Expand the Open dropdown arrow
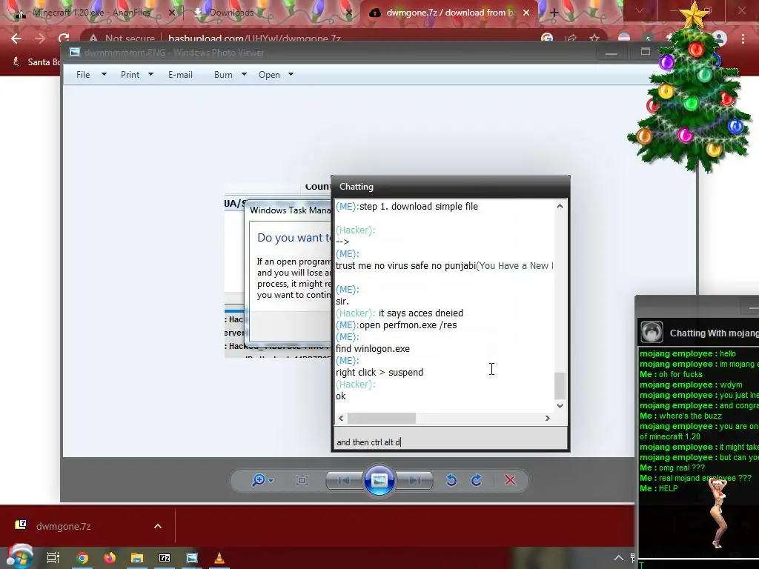Image resolution: width=759 pixels, height=569 pixels. tap(291, 75)
